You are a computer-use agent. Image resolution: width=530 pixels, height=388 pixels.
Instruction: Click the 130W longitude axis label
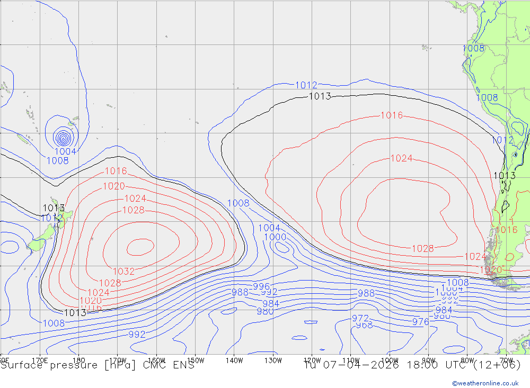(273, 360)
